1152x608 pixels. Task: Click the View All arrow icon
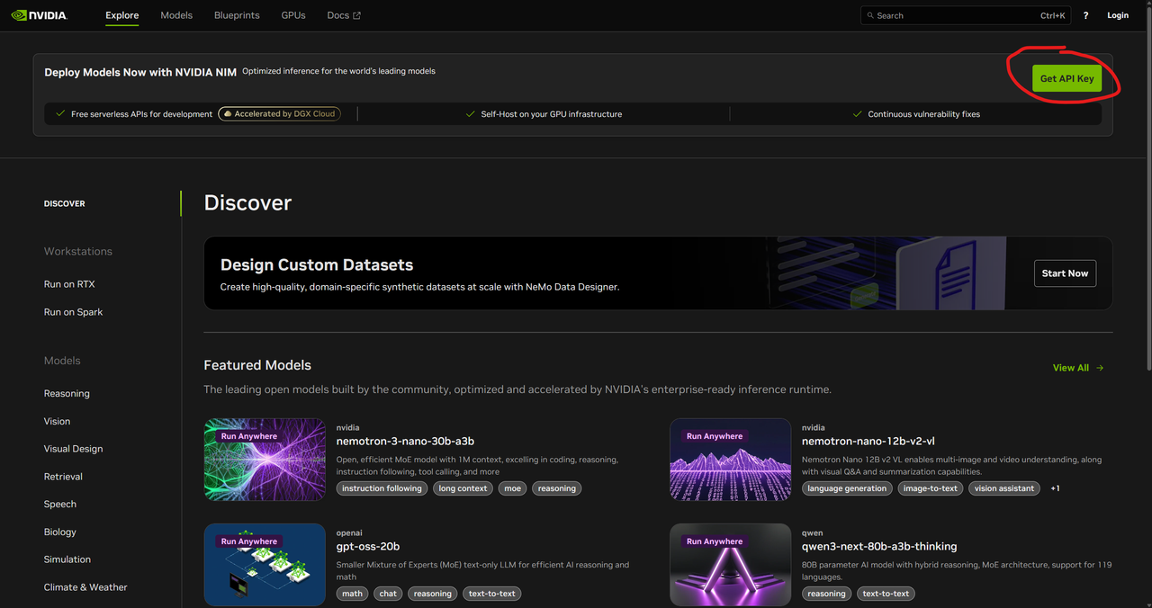point(1100,368)
